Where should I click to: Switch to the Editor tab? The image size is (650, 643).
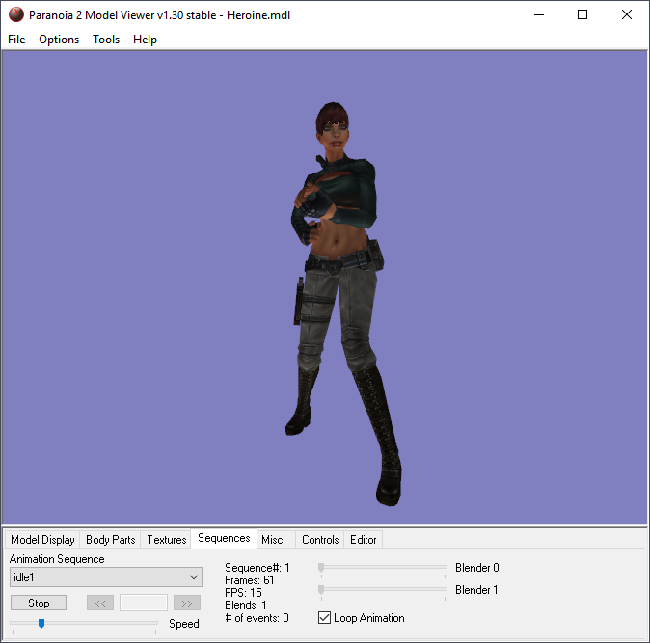point(364,540)
